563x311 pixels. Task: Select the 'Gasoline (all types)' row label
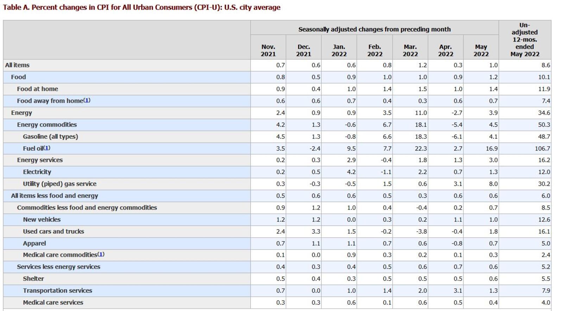pos(50,137)
